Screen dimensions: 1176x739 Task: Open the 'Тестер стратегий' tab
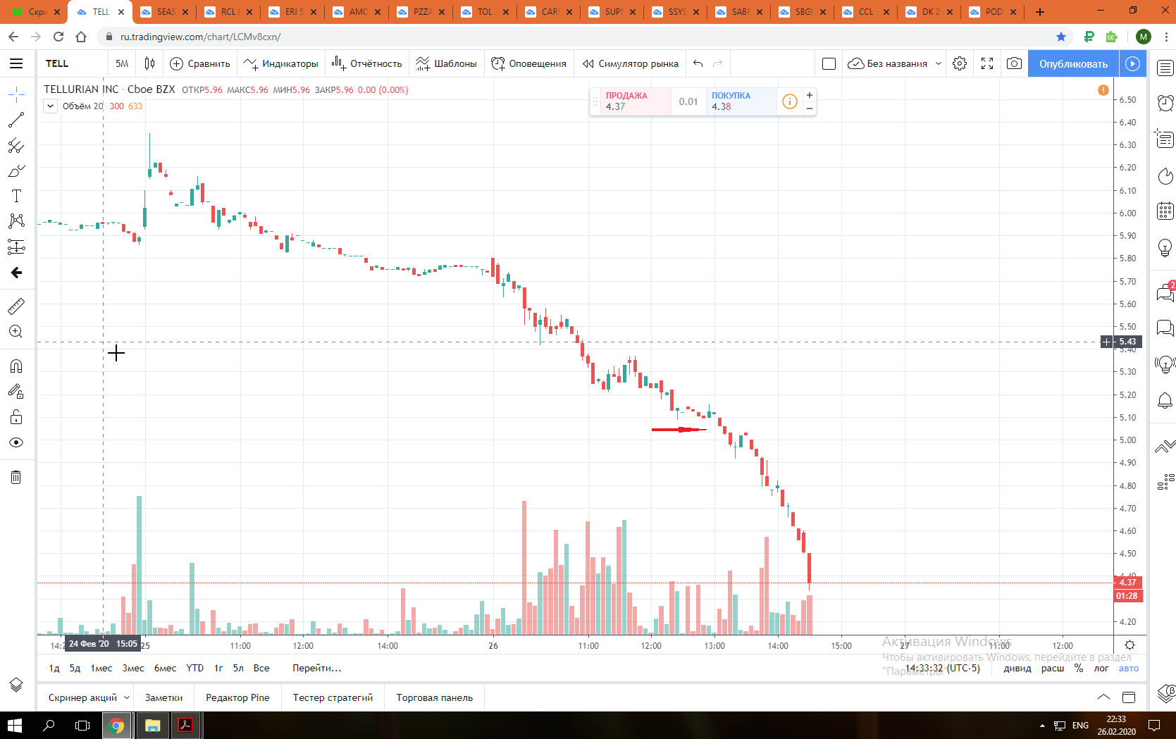point(333,697)
